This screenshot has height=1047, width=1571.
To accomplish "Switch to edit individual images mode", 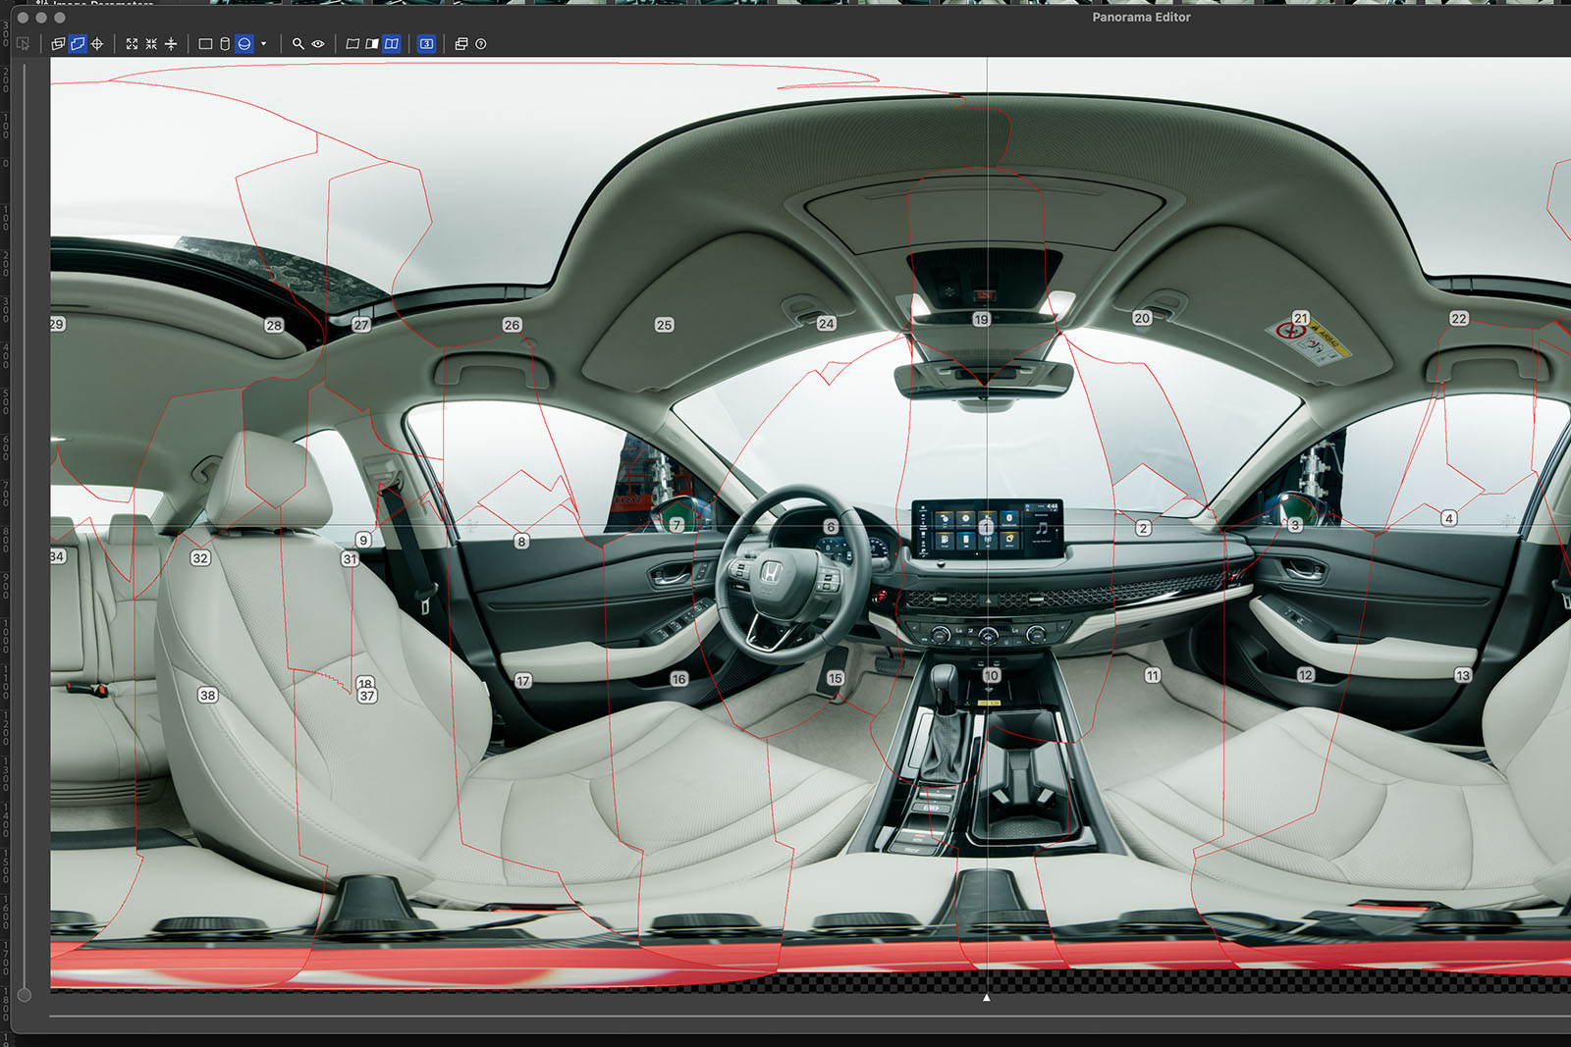I will pos(58,43).
